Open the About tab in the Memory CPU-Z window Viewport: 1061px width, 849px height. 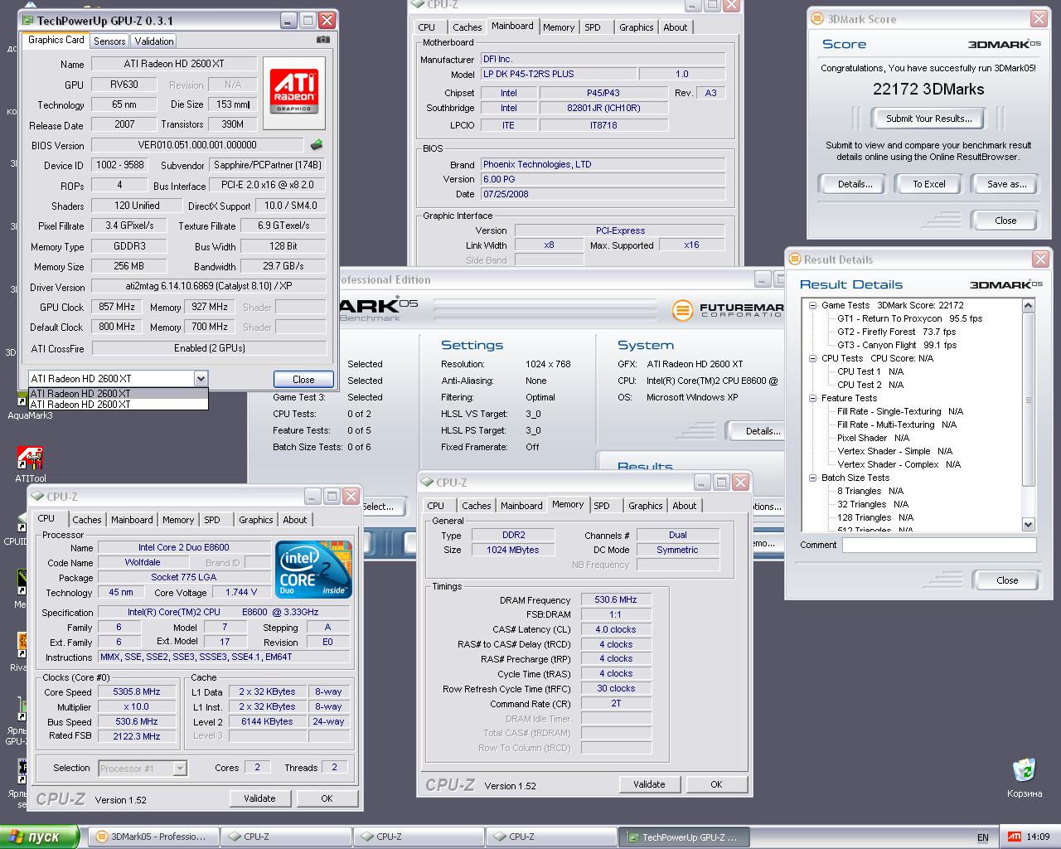[x=685, y=506]
